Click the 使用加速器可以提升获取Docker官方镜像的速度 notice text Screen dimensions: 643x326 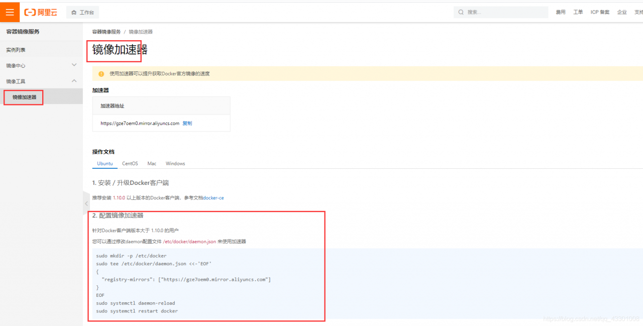coord(160,74)
